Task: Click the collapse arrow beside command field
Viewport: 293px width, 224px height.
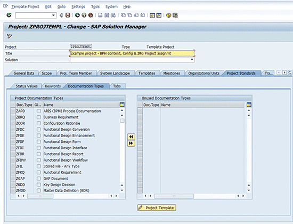Action: [61, 15]
